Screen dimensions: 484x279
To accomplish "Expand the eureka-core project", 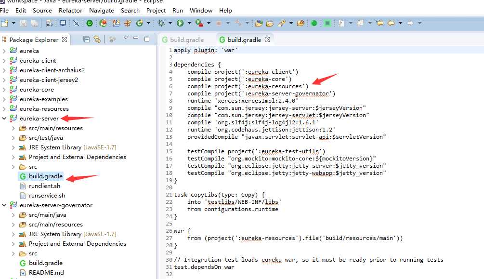I will tap(4, 90).
